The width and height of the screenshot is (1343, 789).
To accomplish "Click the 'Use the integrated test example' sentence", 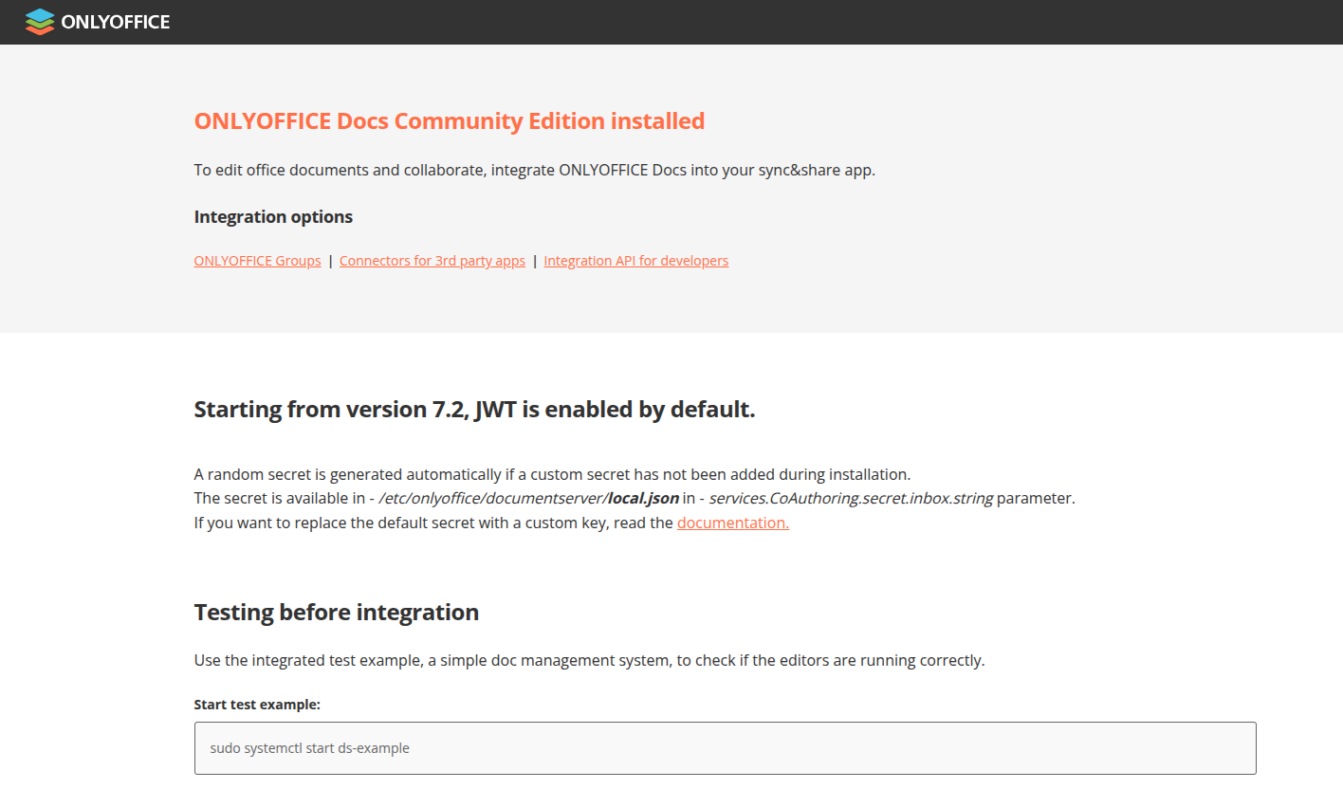I will [x=590, y=660].
